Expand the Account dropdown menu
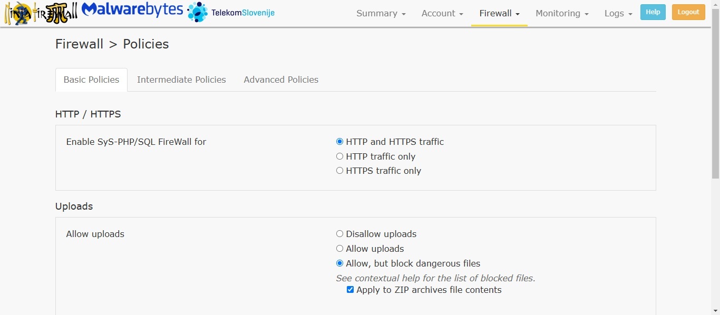The image size is (720, 315). (442, 14)
